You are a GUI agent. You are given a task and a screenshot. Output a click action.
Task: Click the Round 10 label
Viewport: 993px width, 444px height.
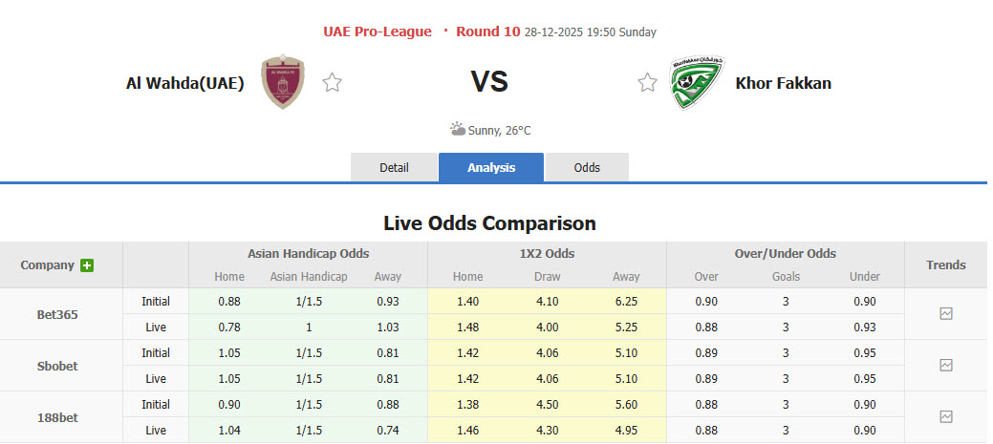[487, 32]
